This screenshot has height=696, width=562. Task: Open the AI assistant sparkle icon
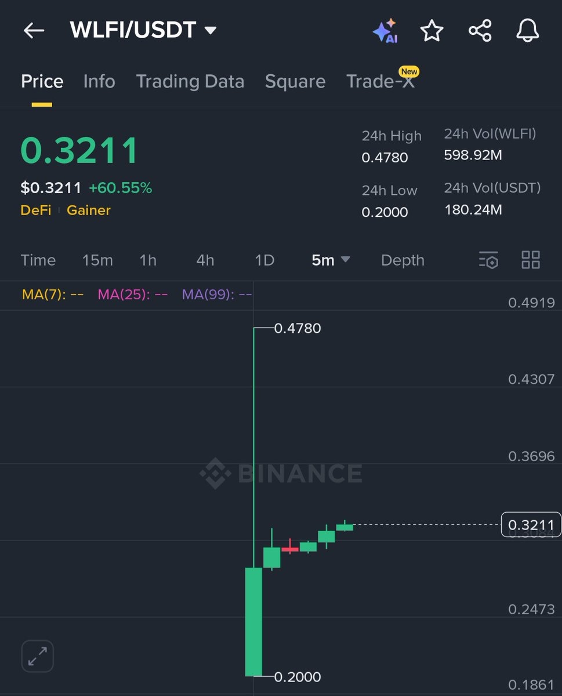pos(385,31)
